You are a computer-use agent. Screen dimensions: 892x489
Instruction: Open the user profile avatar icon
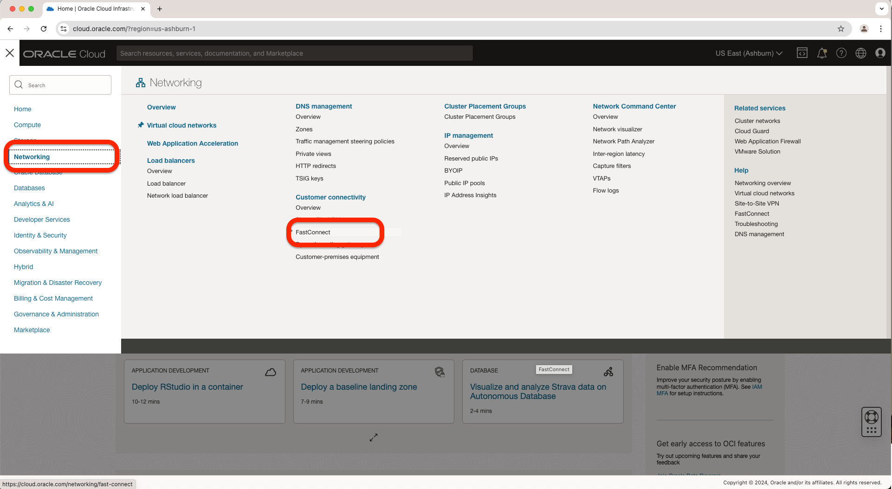880,53
